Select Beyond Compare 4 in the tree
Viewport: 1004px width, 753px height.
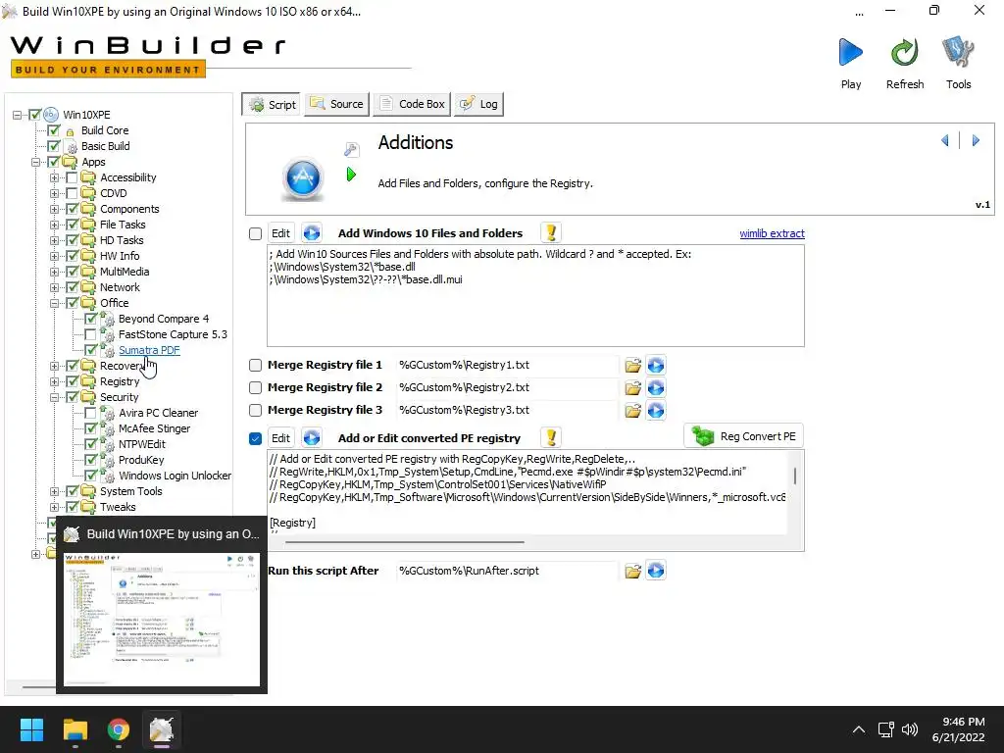pyautogui.click(x=164, y=319)
